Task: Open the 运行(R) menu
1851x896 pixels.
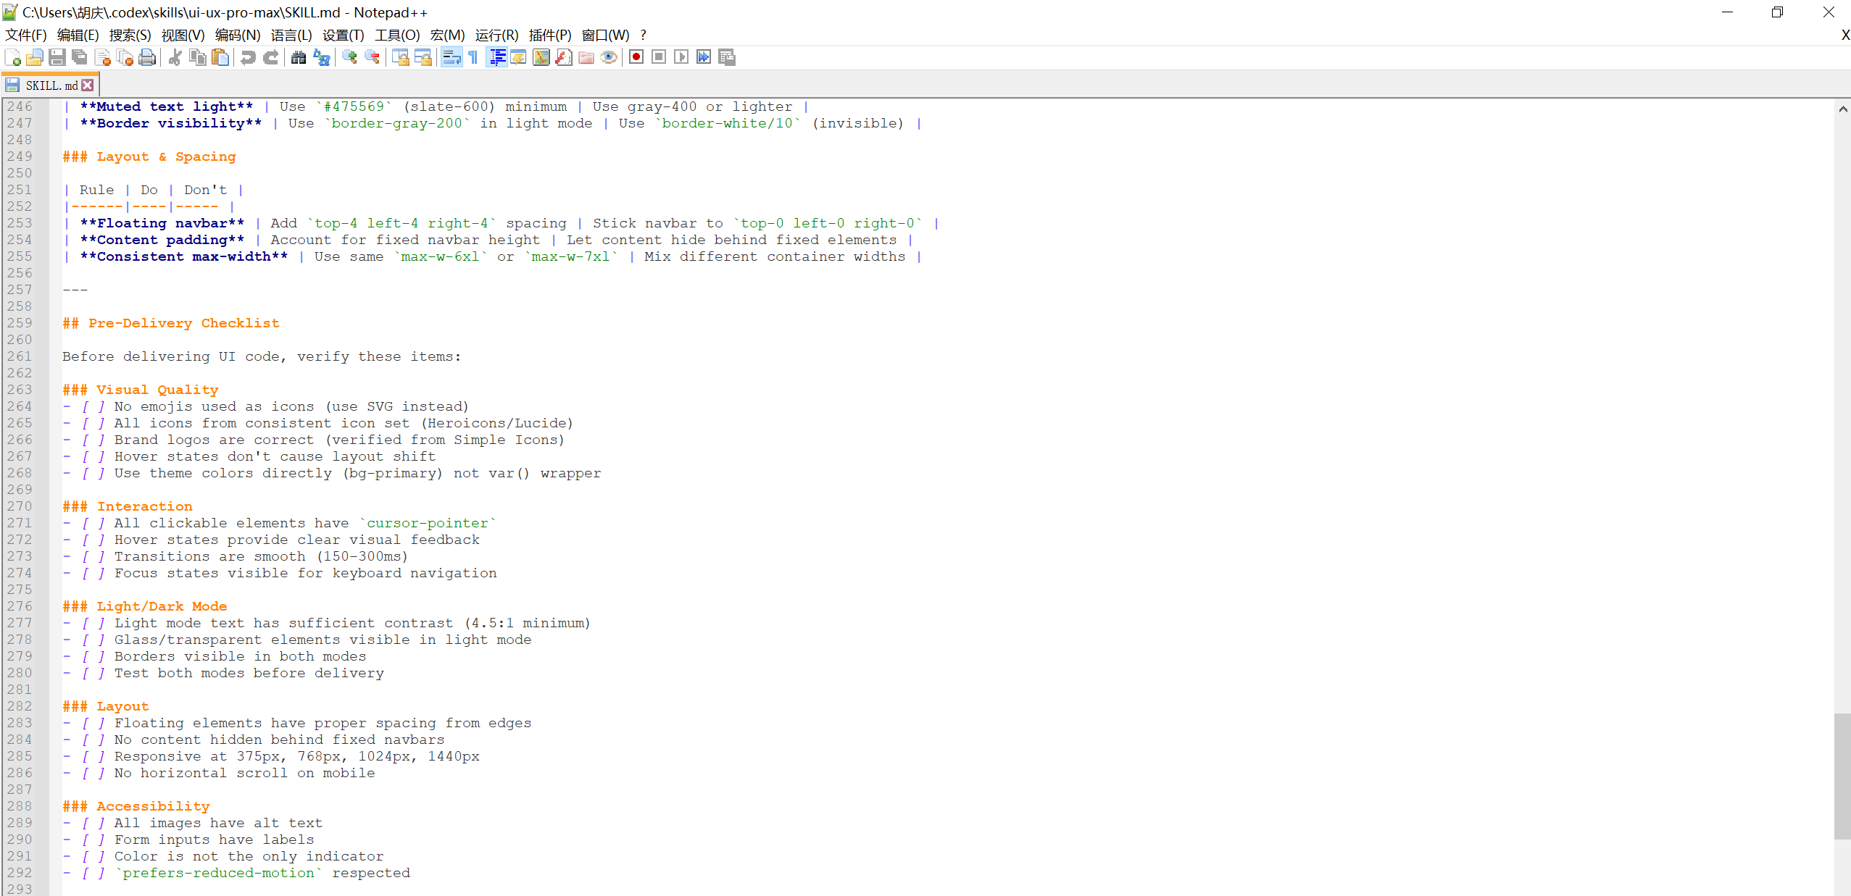Action: pyautogui.click(x=496, y=35)
